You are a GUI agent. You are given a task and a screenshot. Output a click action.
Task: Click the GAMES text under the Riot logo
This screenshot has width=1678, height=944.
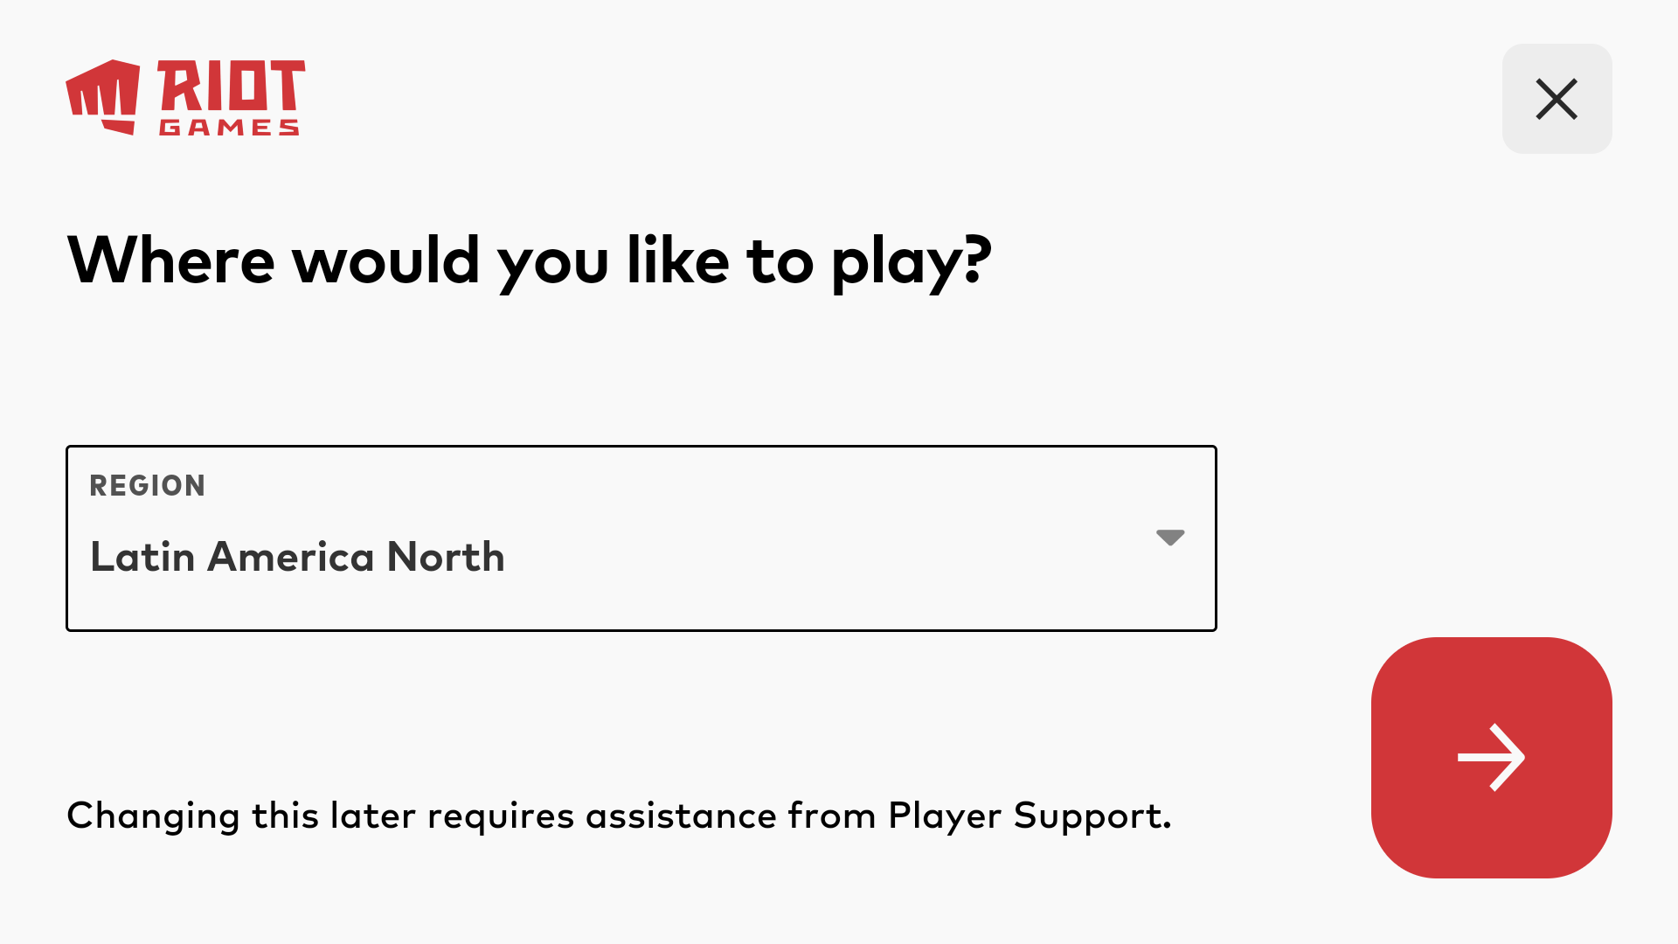pyautogui.click(x=229, y=128)
